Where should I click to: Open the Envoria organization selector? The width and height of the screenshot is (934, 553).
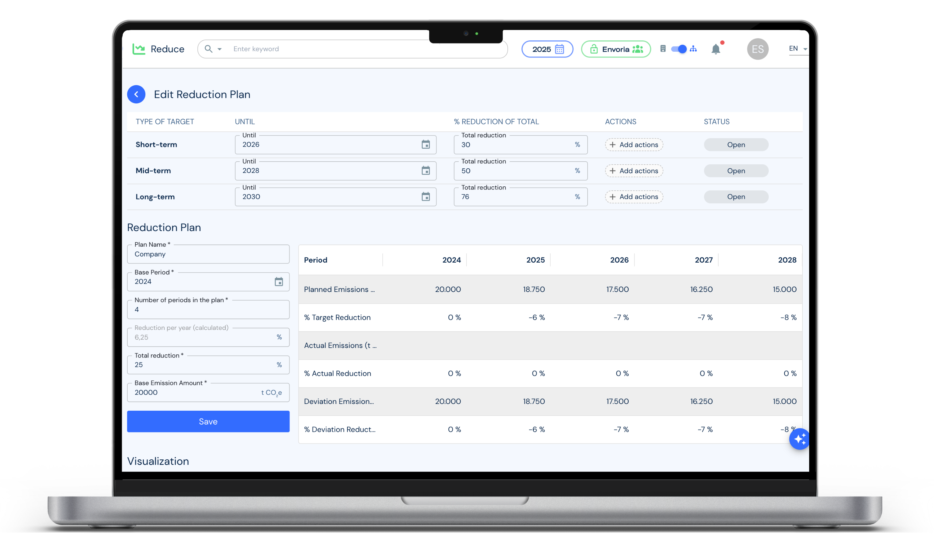615,49
